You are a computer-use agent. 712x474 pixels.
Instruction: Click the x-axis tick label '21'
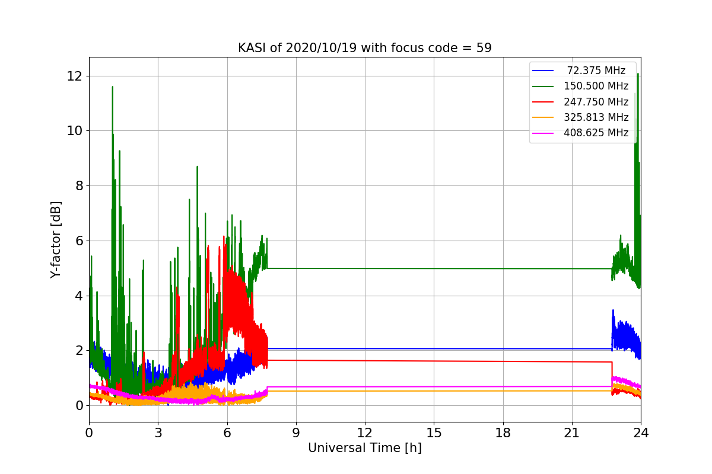pos(572,433)
